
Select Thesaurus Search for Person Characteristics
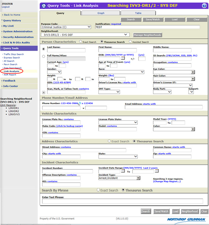click(102, 41)
